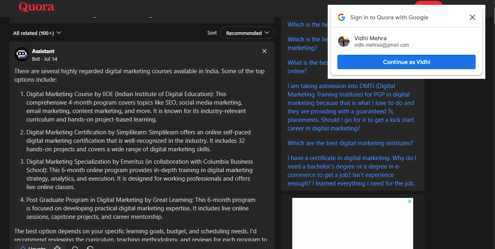Open 'Which are the best digital marketing institutes?'

click(x=350, y=143)
